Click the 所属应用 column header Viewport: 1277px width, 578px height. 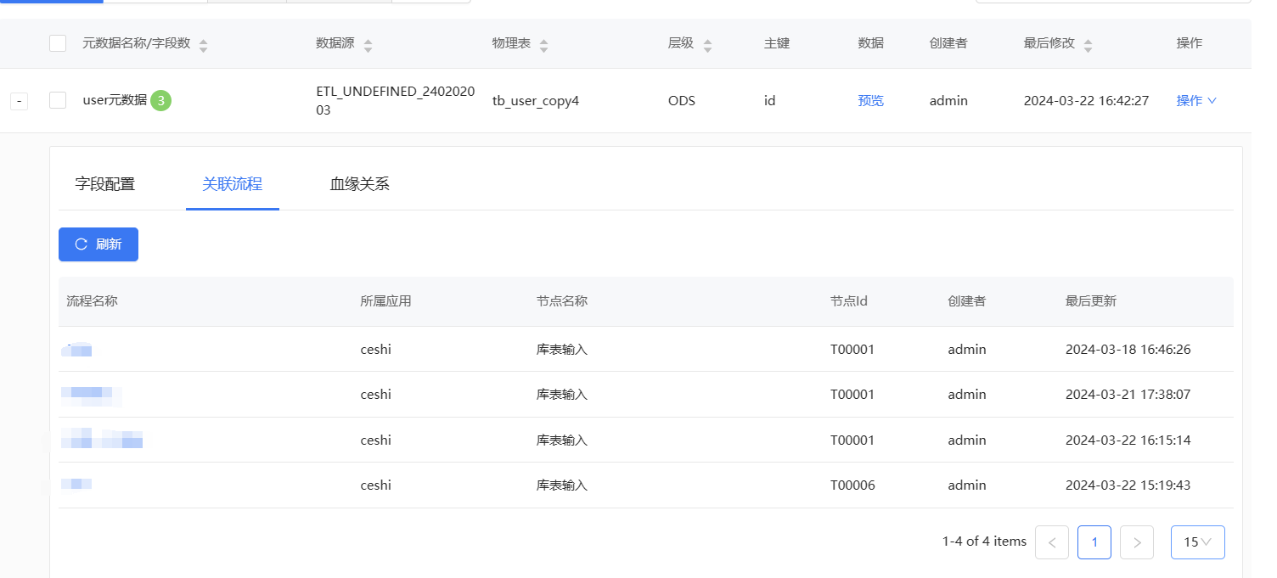pyautogui.click(x=385, y=300)
